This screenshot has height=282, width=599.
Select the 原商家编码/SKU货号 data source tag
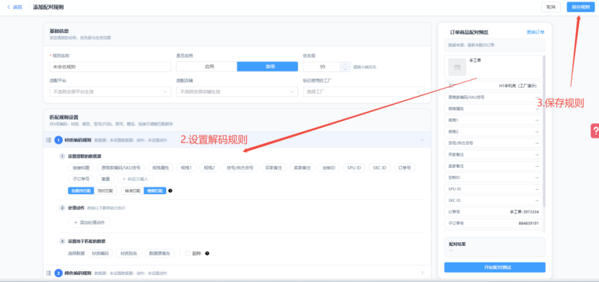point(121,167)
